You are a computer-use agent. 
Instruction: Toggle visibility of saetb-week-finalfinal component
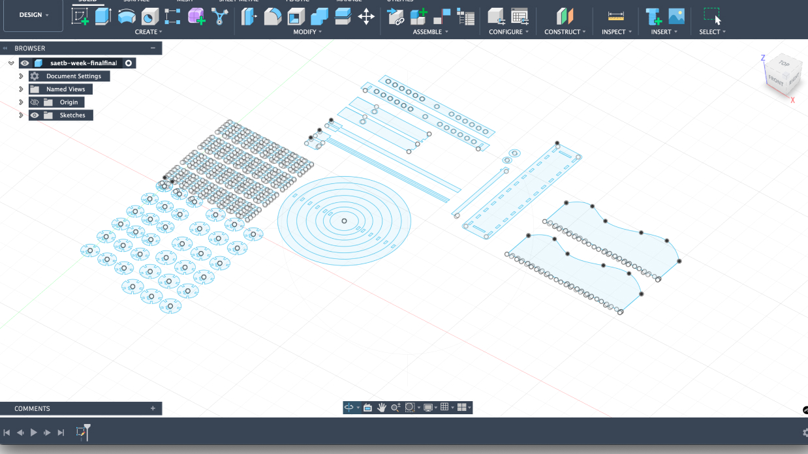(x=25, y=63)
